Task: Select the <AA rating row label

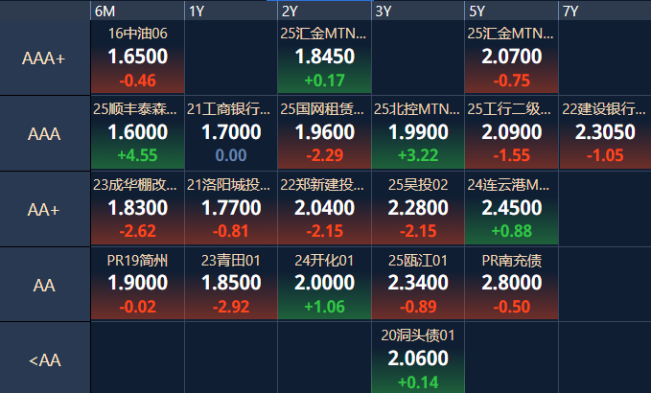Action: pyautogui.click(x=44, y=359)
